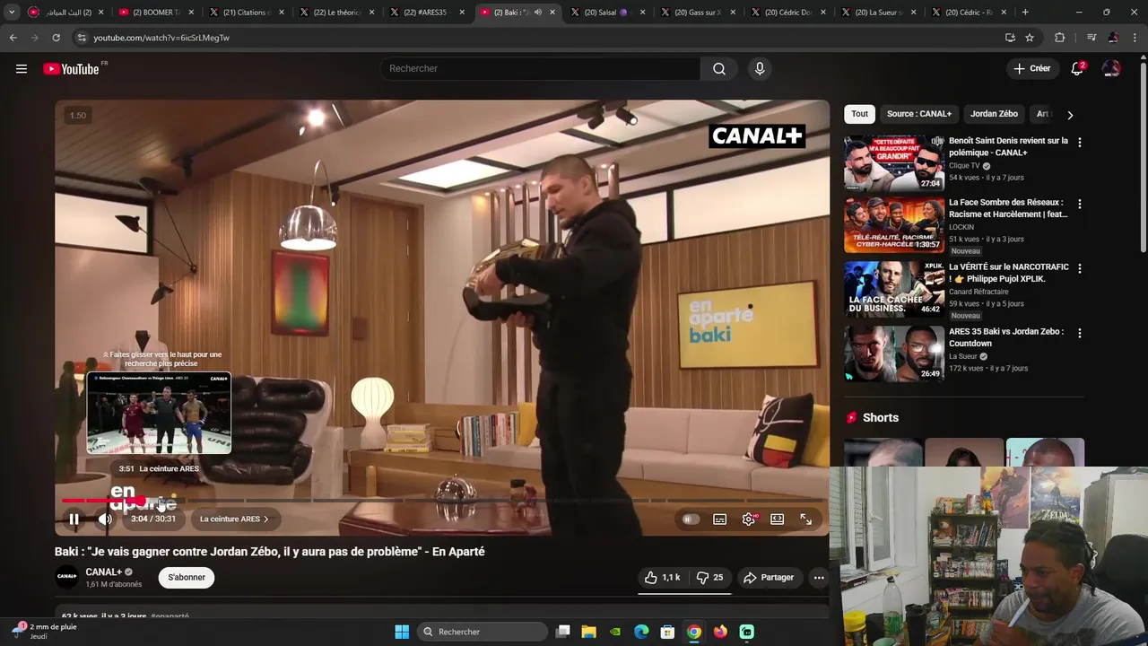Open options menu for NARCOTRAFIC video
Viewport: 1148px width, 646px height.
coord(1079,268)
